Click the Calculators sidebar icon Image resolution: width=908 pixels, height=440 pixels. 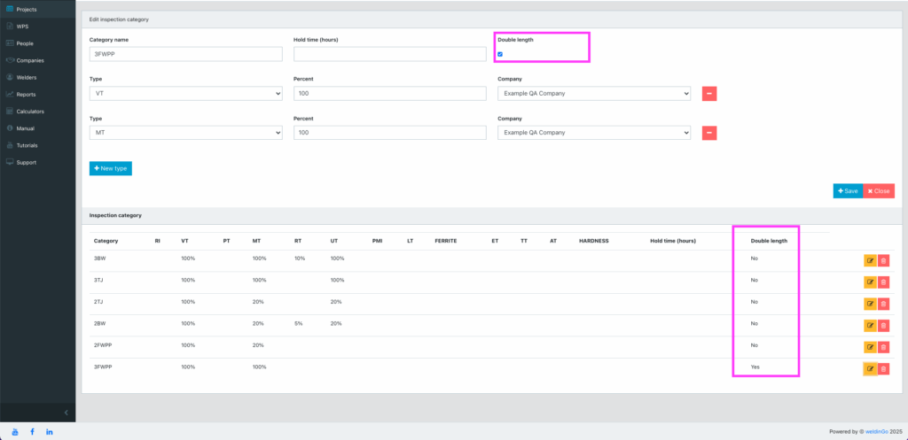pyautogui.click(x=10, y=111)
